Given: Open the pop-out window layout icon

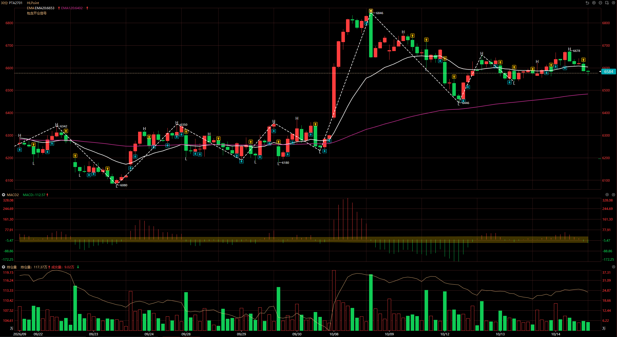Looking at the screenshot, I should (607, 3).
